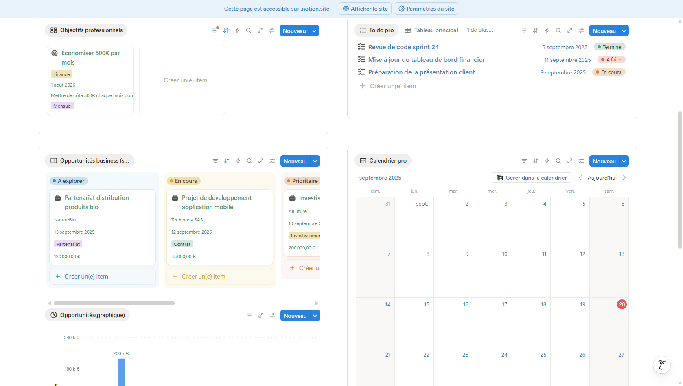Image resolution: width=683 pixels, height=386 pixels.
Task: Open the En cours status on Préparation task
Action: coord(609,72)
